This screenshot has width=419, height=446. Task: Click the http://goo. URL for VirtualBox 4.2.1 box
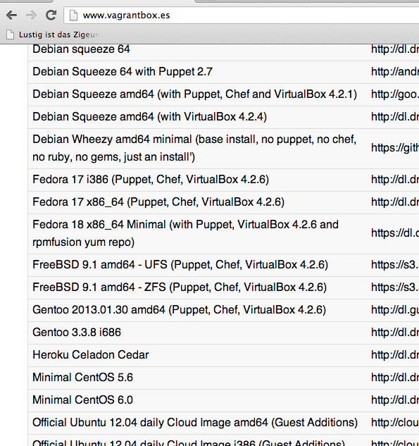(x=395, y=94)
